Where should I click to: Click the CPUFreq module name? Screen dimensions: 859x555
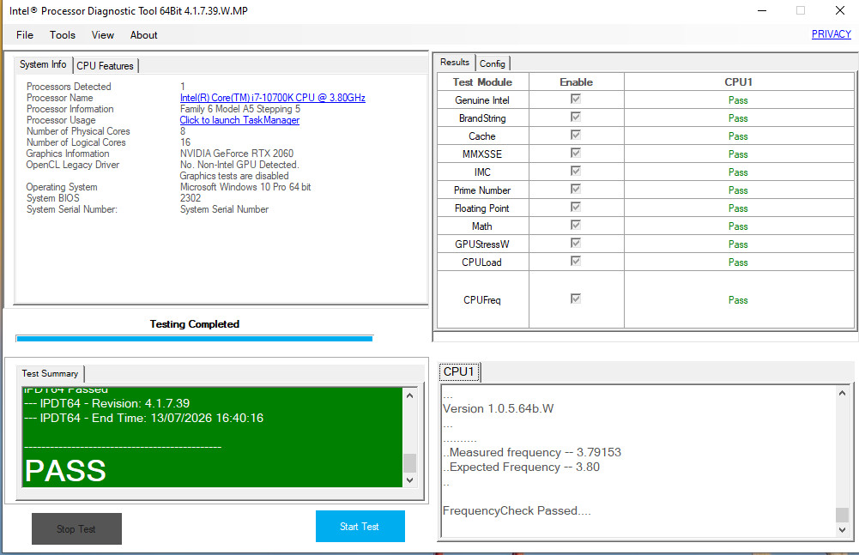pyautogui.click(x=482, y=300)
